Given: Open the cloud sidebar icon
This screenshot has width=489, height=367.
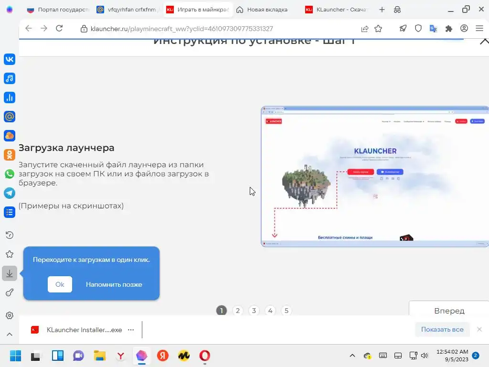Looking at the screenshot, I should click(10, 136).
